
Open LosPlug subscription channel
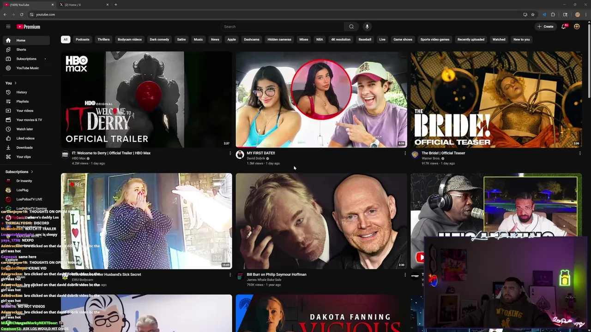22,190
